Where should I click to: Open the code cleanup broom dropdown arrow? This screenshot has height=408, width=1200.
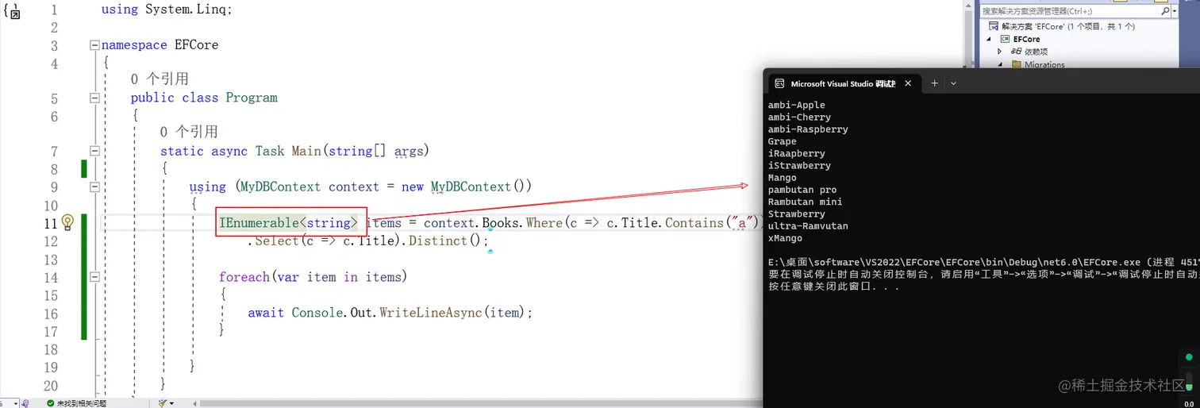point(171,403)
